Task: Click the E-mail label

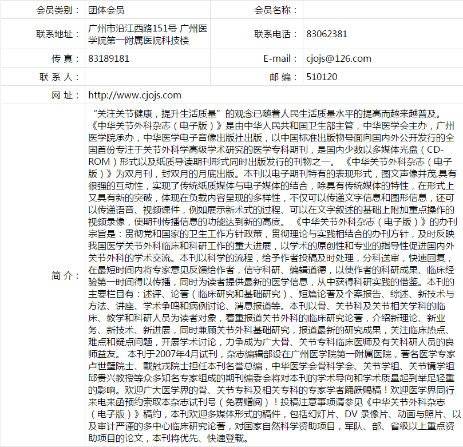Action: click(x=280, y=58)
